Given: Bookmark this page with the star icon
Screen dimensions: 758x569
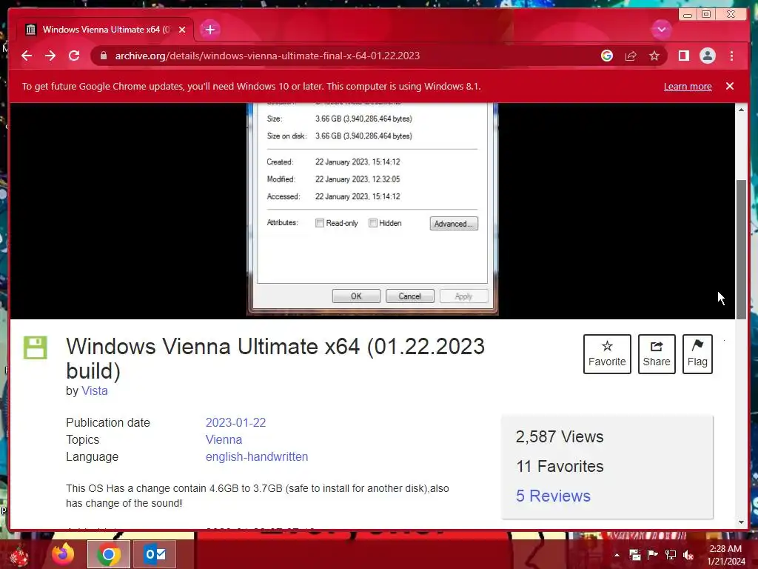Looking at the screenshot, I should click(x=654, y=56).
